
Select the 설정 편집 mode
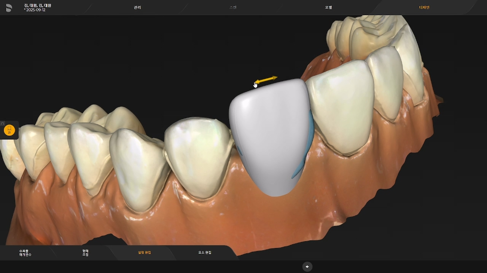(x=145, y=253)
